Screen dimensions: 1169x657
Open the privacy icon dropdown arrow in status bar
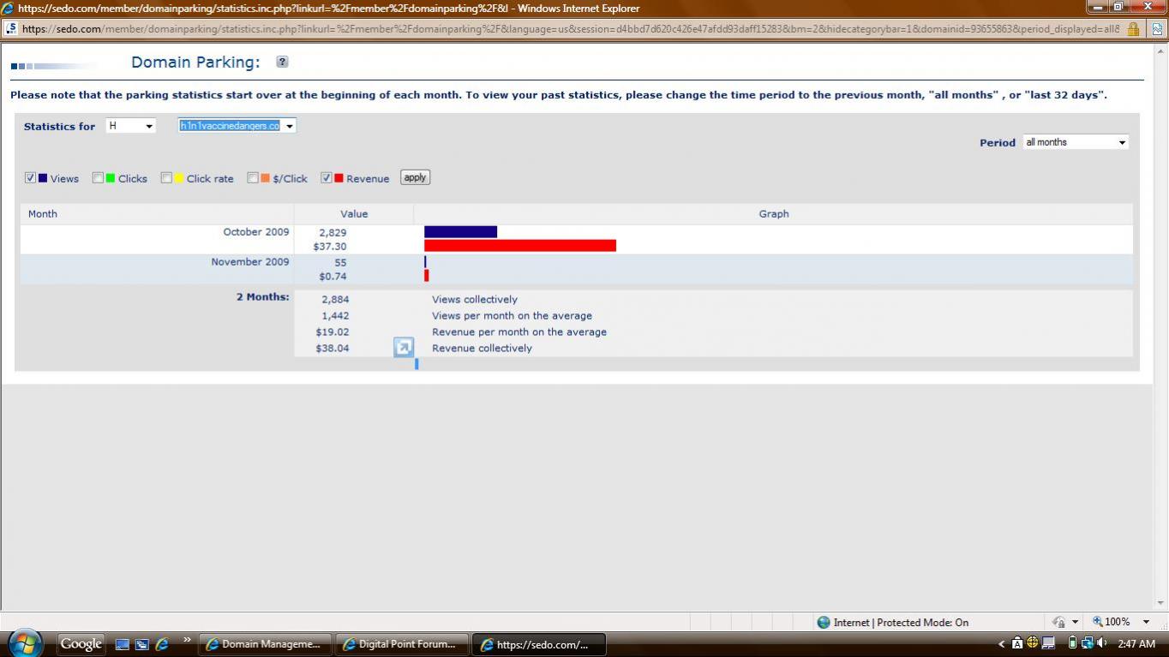pyautogui.click(x=1076, y=622)
